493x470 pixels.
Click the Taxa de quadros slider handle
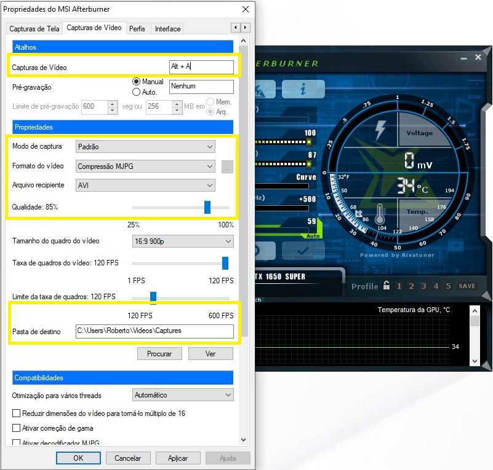(x=225, y=263)
